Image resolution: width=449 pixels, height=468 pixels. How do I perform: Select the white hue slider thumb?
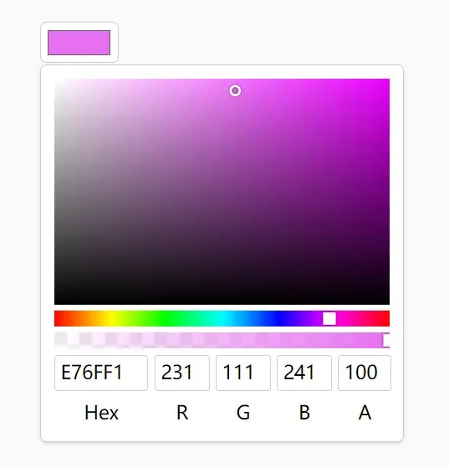click(329, 318)
